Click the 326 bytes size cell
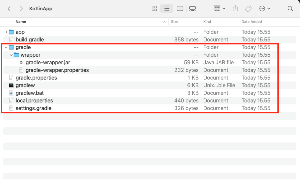The image size is (300, 179). 186,108
